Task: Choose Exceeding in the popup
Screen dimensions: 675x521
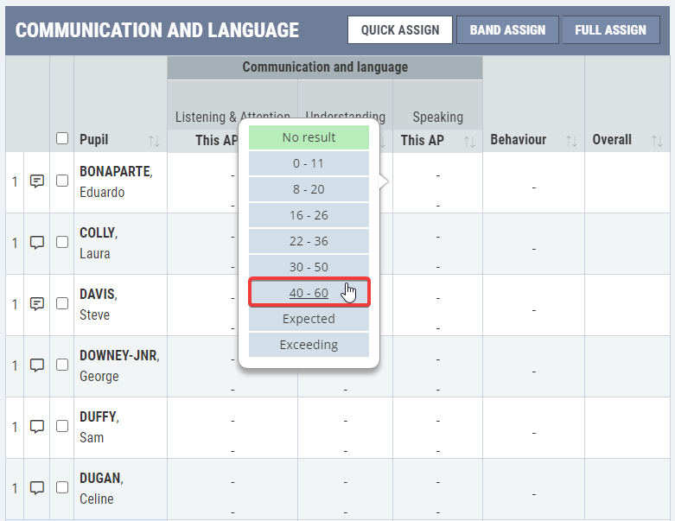Action: [309, 345]
